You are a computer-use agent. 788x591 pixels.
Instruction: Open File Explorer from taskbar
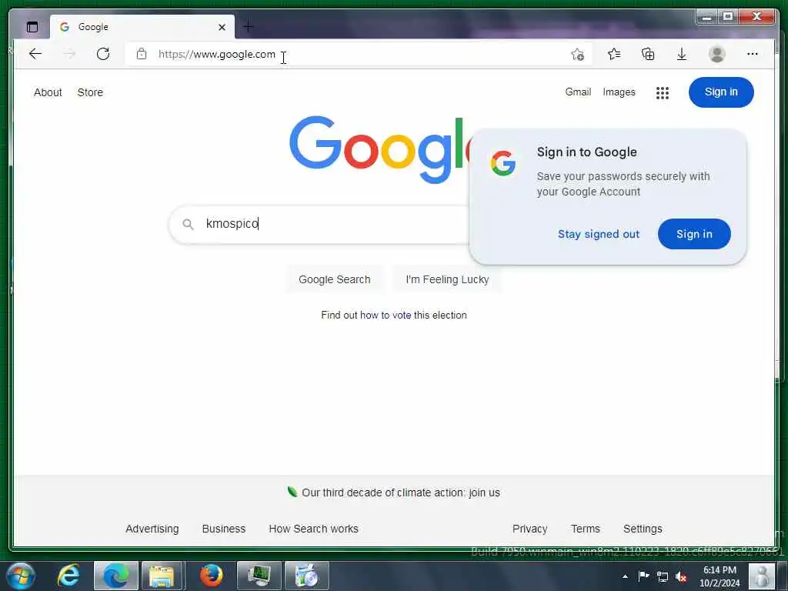click(162, 576)
